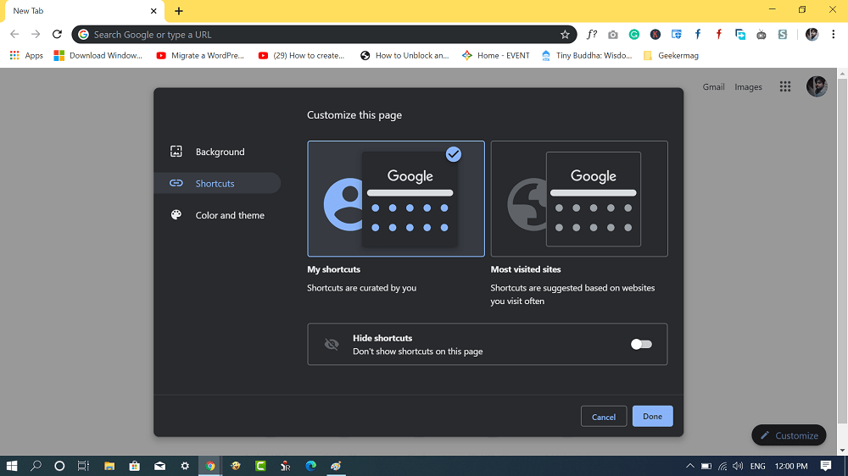This screenshot has width=848, height=476.
Task: Click the Done button
Action: click(653, 416)
